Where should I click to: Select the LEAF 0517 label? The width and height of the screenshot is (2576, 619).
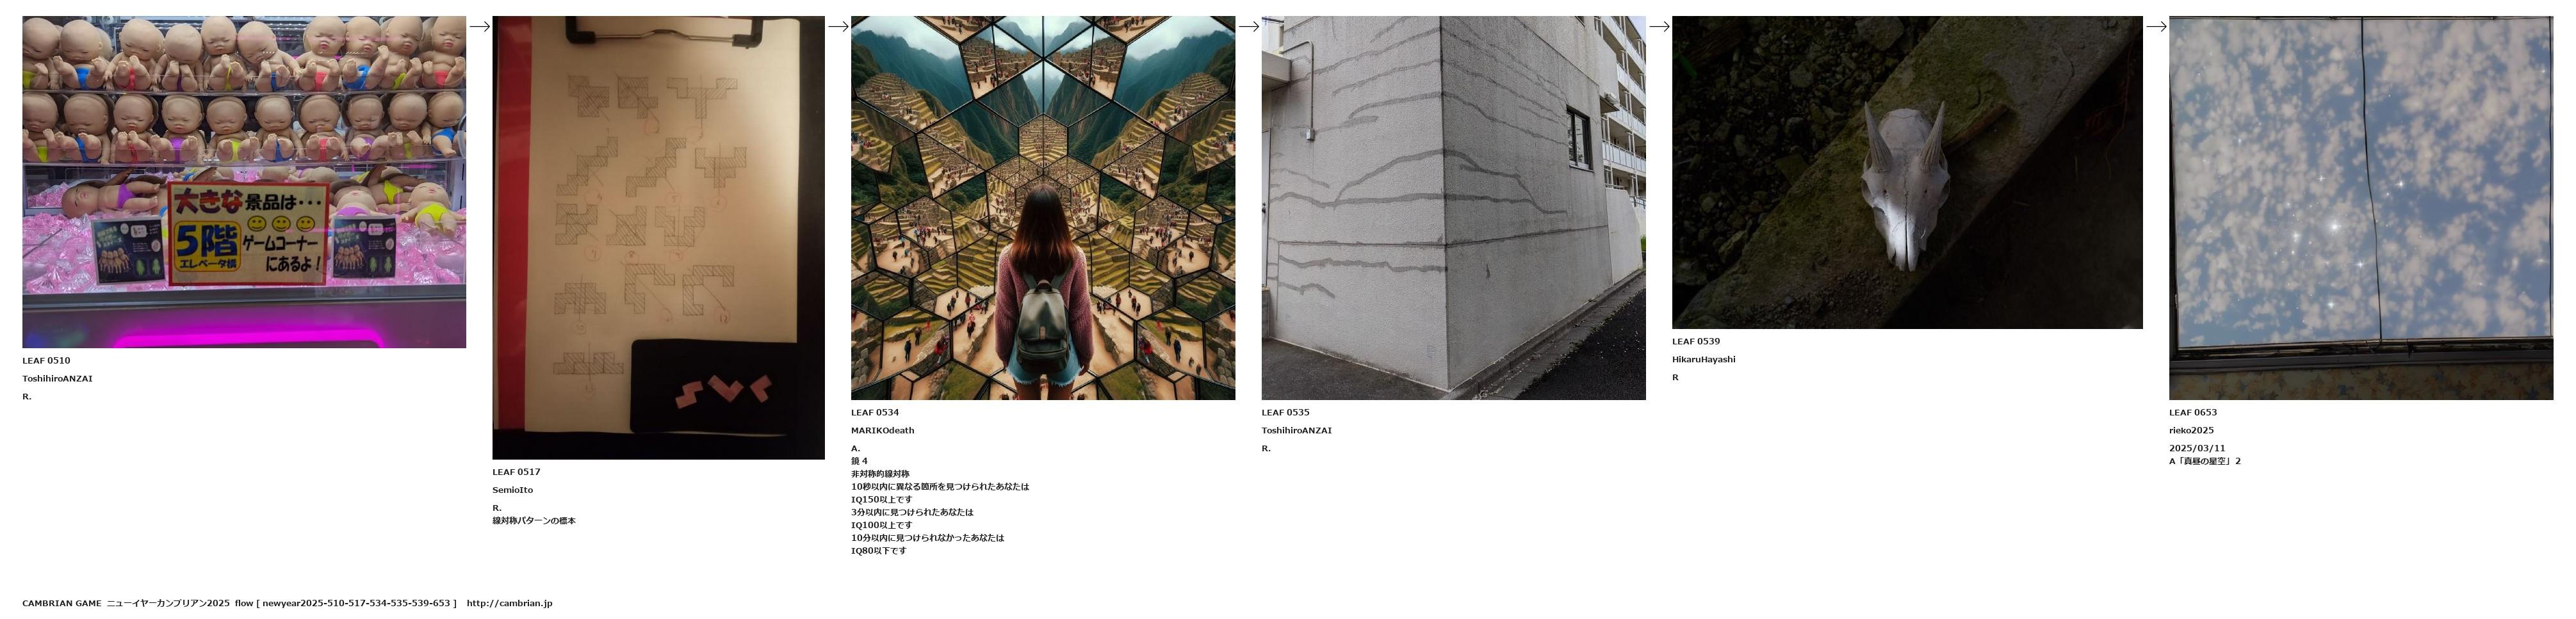click(516, 472)
